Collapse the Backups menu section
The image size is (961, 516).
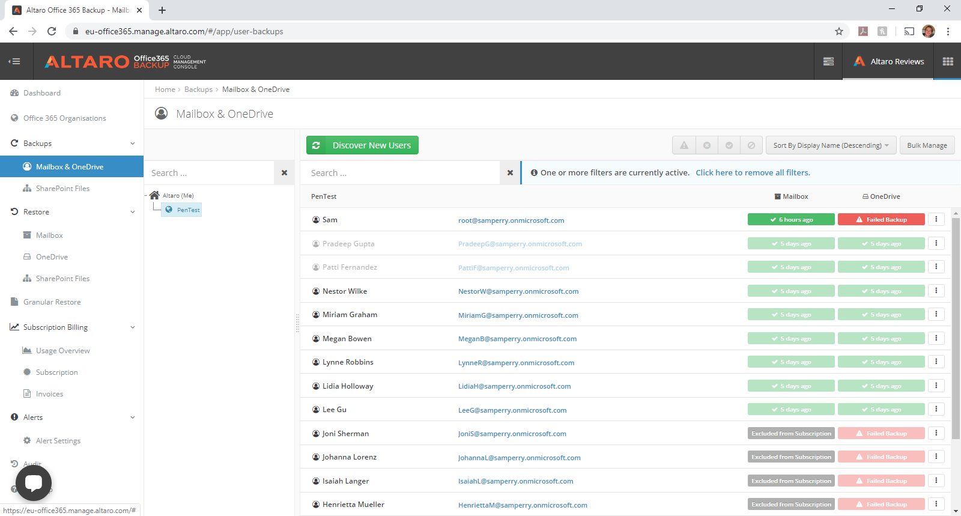pos(133,144)
